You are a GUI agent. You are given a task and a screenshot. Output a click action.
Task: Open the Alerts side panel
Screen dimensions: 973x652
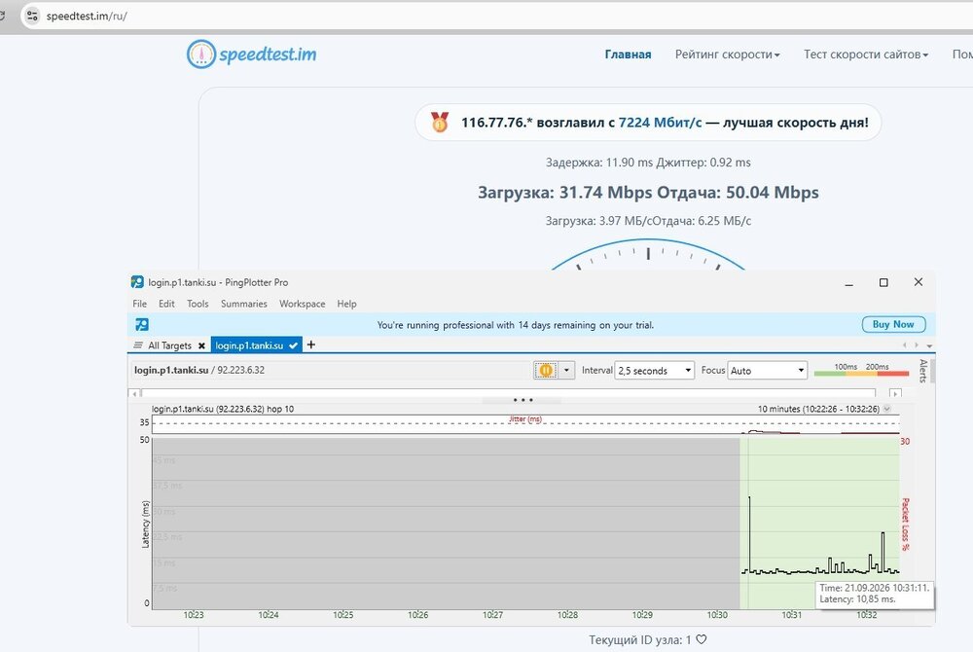point(923,371)
